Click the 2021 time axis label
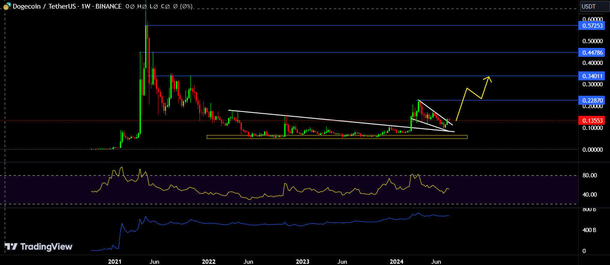The height and width of the screenshot is (265, 610). pos(115,261)
